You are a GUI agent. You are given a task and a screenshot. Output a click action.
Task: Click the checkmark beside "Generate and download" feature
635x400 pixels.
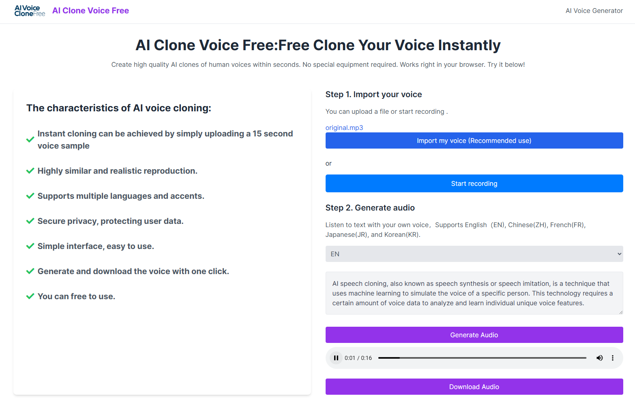click(x=30, y=271)
